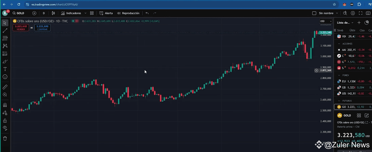The width and height of the screenshot is (372, 152).
Task: Hide all drawings with eye icon
Action: 5,128
